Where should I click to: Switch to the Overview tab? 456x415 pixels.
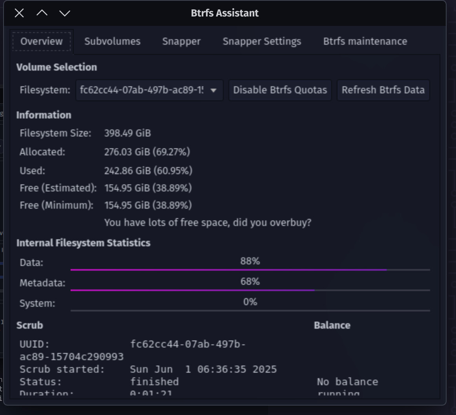coord(42,42)
